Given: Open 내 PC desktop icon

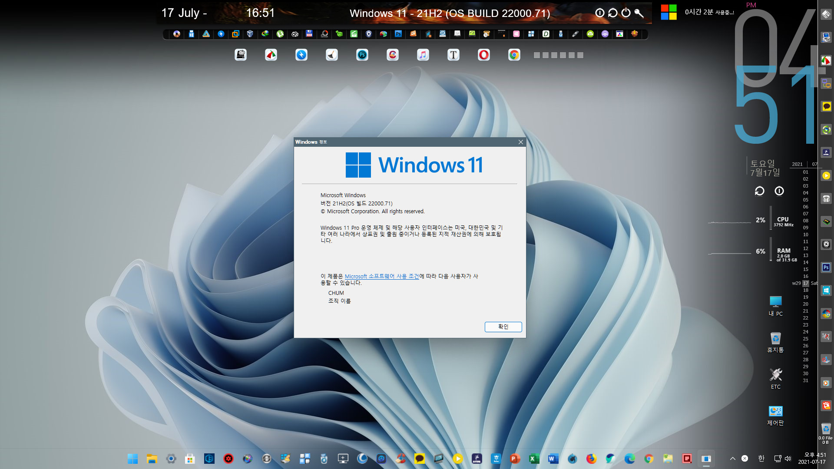Looking at the screenshot, I should click(x=775, y=306).
